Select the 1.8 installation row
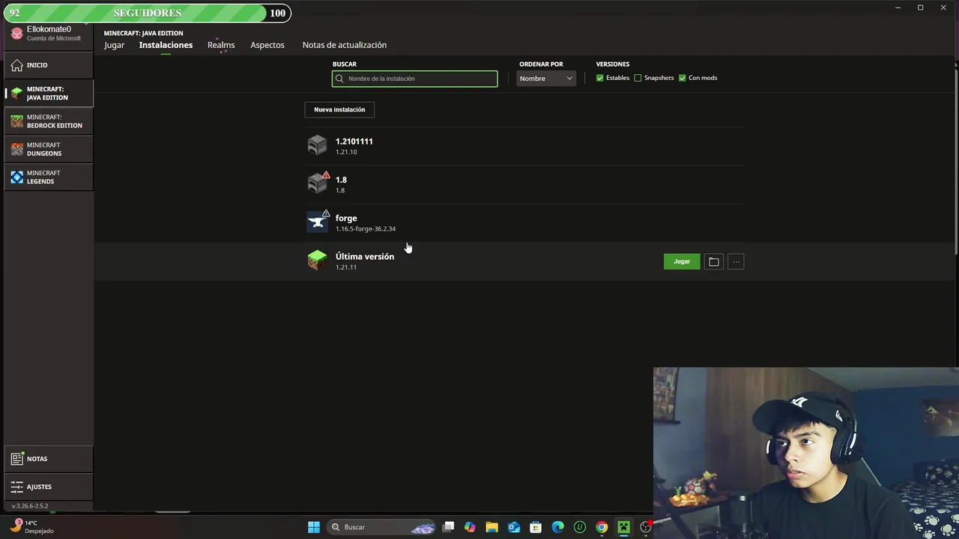The image size is (959, 539). coord(524,184)
